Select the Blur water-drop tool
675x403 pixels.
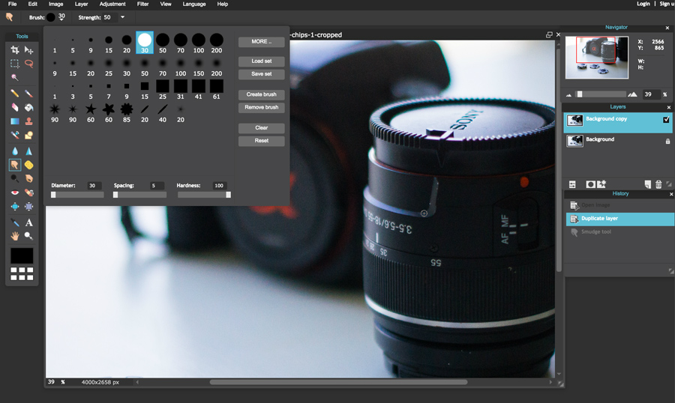pyautogui.click(x=15, y=151)
